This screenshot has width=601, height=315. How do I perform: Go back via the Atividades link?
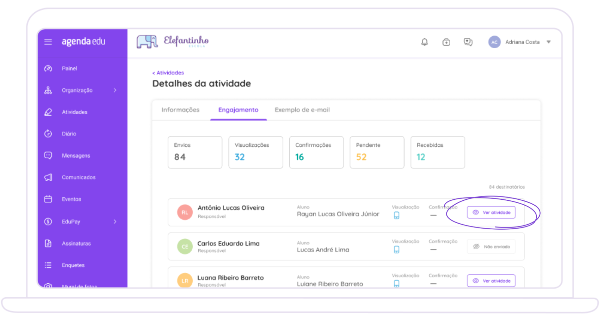168,73
